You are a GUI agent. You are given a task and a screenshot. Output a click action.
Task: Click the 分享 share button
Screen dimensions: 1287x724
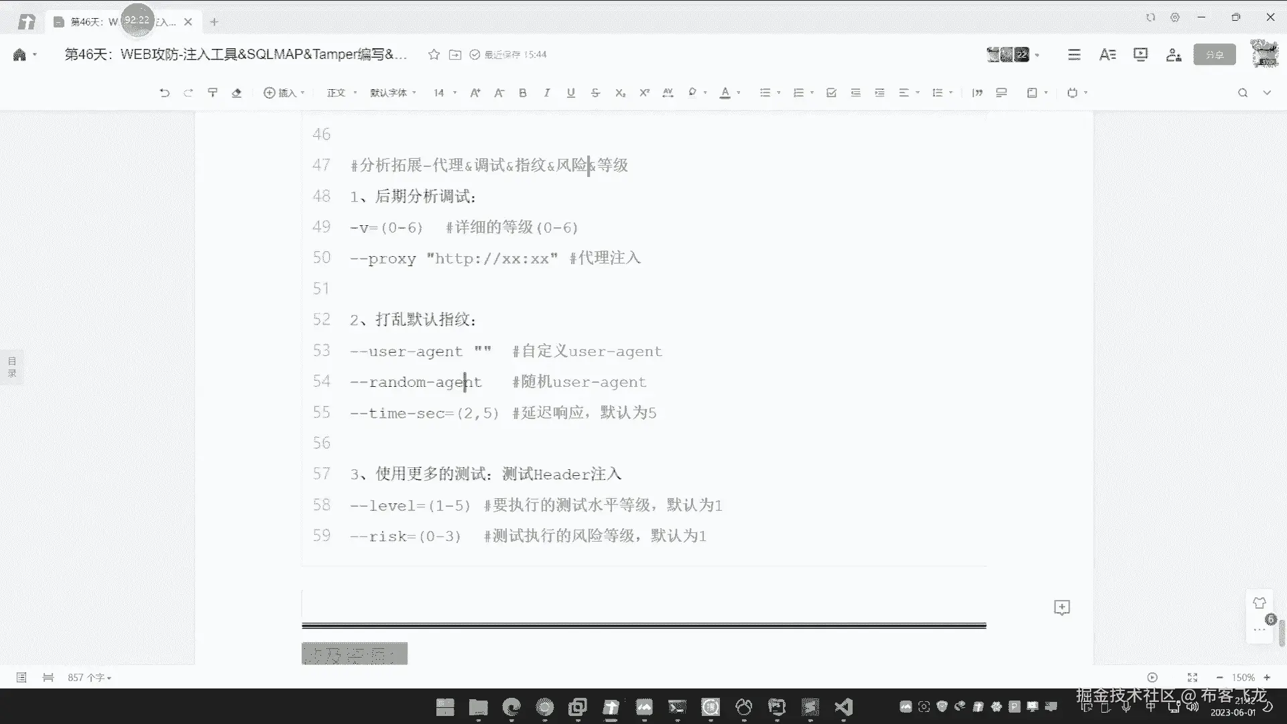pyautogui.click(x=1214, y=54)
